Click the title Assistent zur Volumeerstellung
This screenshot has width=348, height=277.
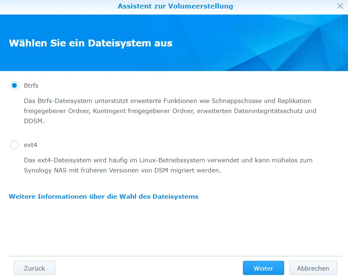(175, 6)
